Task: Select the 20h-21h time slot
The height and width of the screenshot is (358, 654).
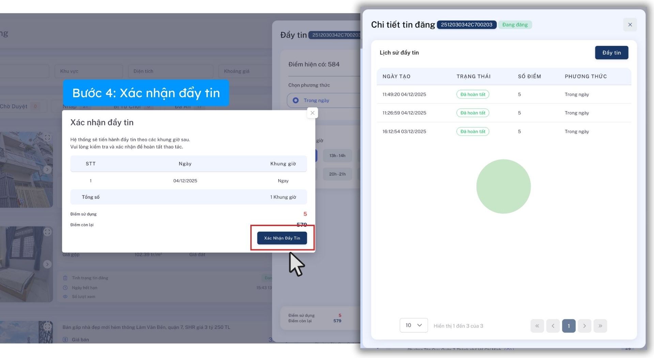Action: 337,174
